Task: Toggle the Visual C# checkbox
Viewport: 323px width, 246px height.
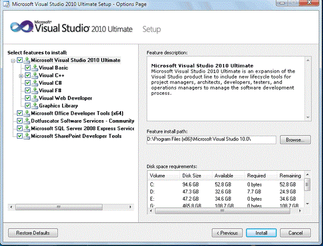Action: point(27,83)
